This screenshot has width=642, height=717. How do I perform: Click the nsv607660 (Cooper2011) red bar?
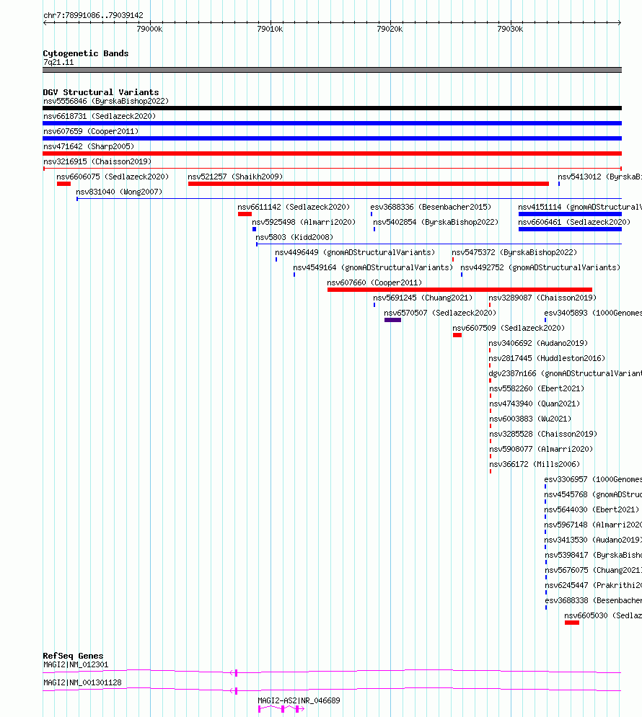[x=460, y=290]
